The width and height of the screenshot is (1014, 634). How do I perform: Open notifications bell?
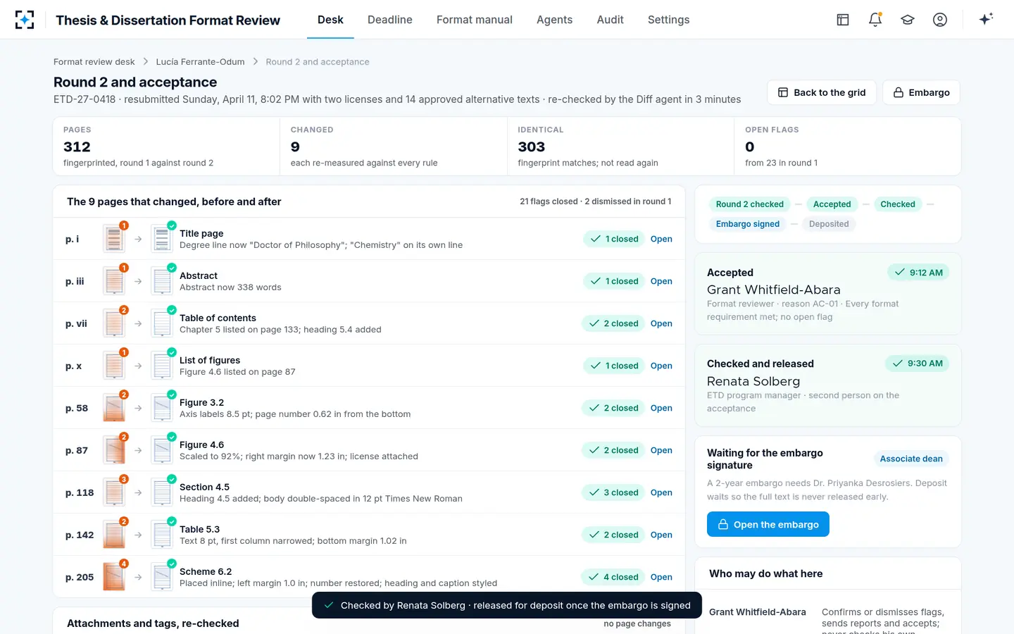[x=875, y=20]
